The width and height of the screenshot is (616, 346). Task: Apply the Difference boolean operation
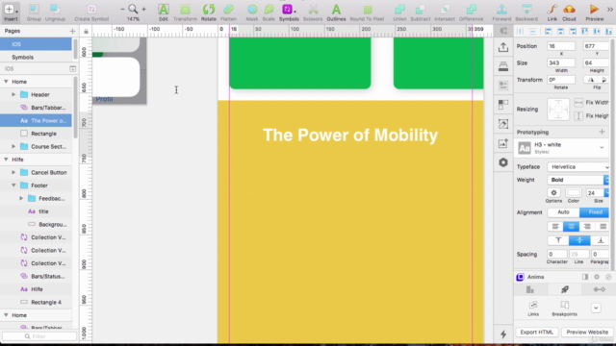click(x=471, y=12)
